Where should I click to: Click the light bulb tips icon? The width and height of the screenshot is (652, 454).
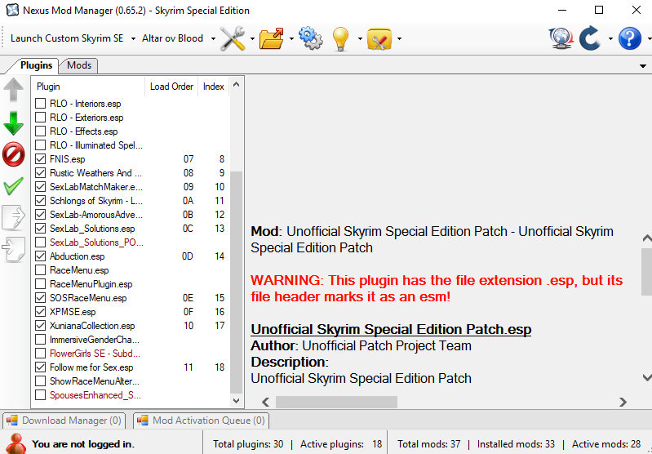click(340, 38)
